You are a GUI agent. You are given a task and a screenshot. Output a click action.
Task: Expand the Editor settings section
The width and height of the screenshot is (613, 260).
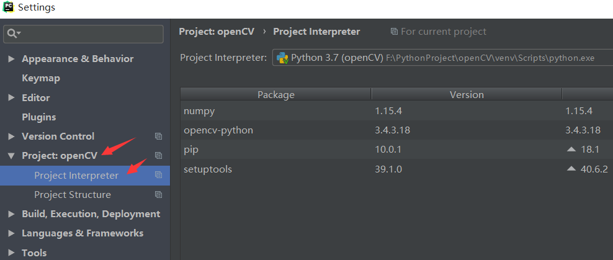pyautogui.click(x=11, y=98)
